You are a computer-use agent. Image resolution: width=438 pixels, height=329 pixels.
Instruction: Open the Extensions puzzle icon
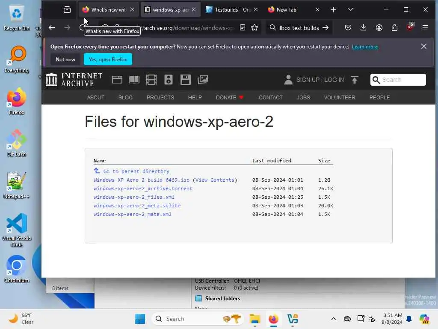pos(394,28)
